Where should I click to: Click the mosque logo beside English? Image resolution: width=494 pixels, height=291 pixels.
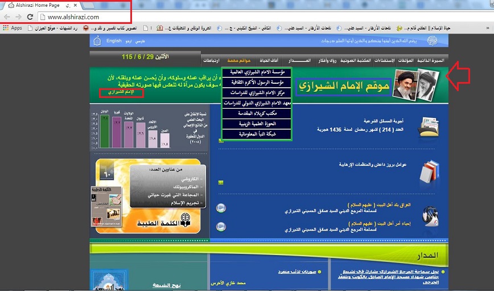[97, 41]
